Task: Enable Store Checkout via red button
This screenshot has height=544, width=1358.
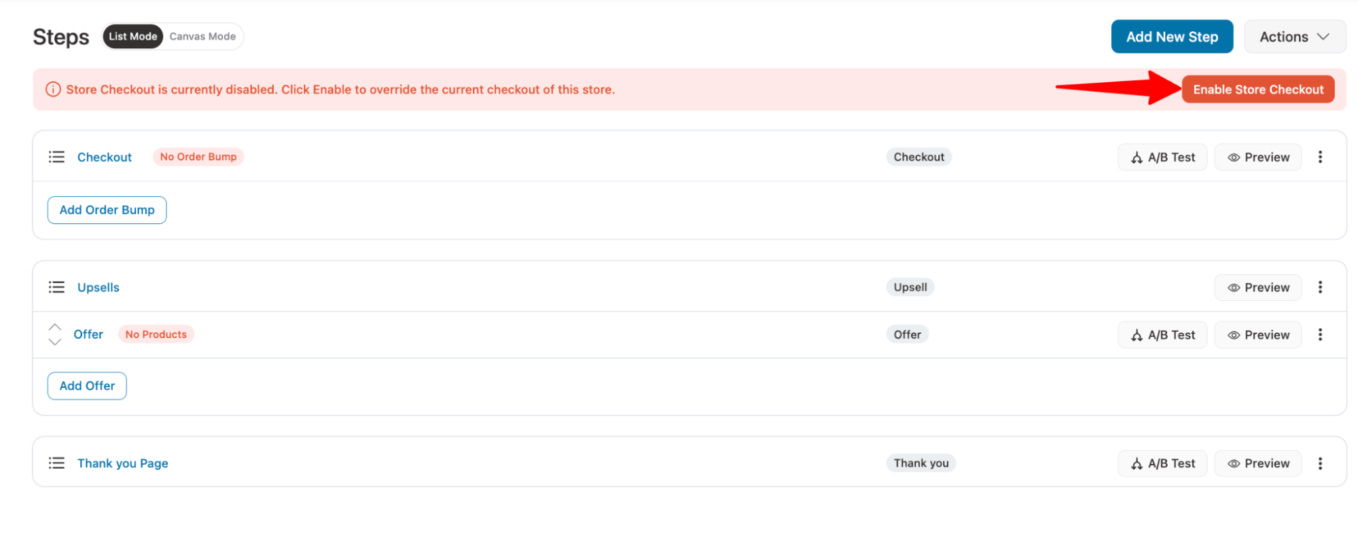Action: tap(1258, 90)
